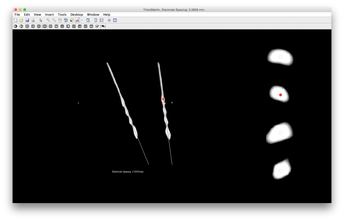Click the 'L' view toolbar button
This screenshot has height=221, width=344.
point(68,26)
